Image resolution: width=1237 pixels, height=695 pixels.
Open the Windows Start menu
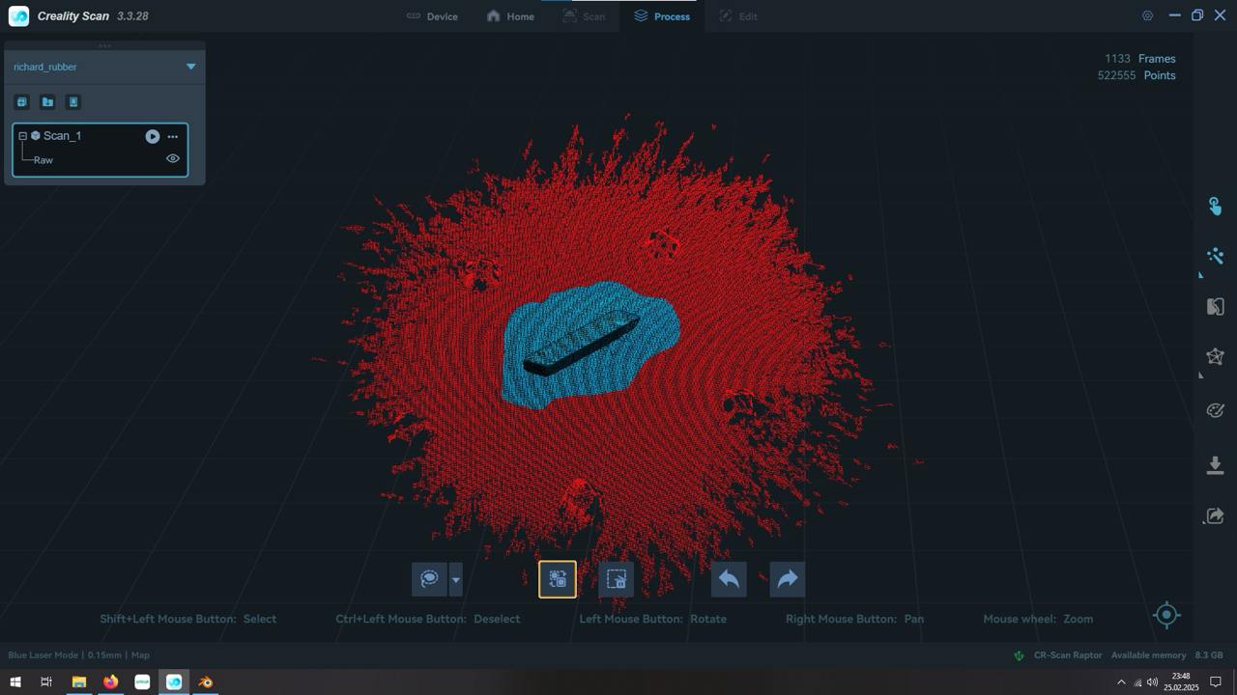(14, 682)
